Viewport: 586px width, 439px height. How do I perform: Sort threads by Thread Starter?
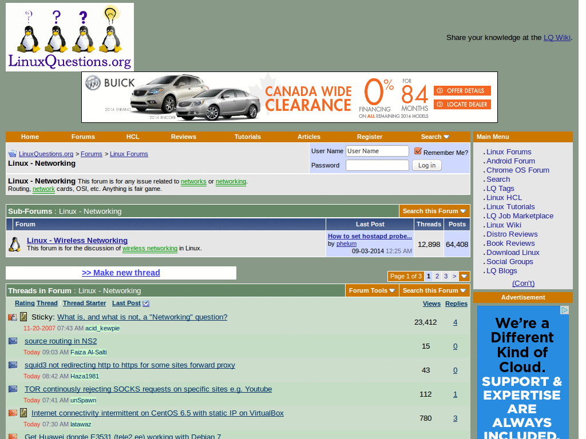pyautogui.click(x=85, y=303)
